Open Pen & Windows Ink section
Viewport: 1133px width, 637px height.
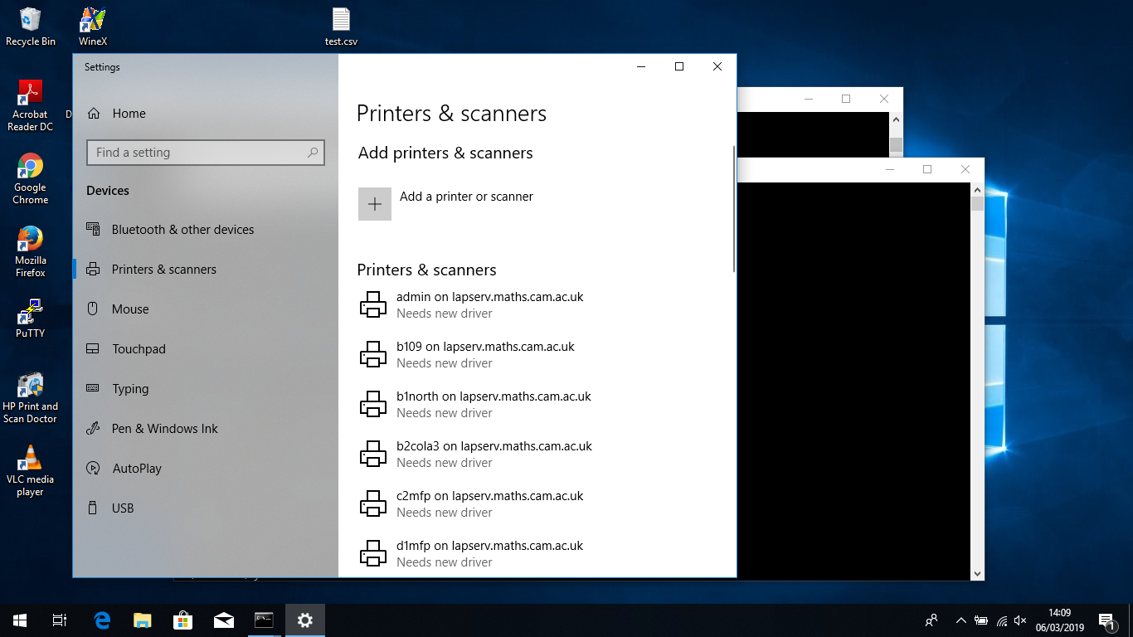(164, 429)
